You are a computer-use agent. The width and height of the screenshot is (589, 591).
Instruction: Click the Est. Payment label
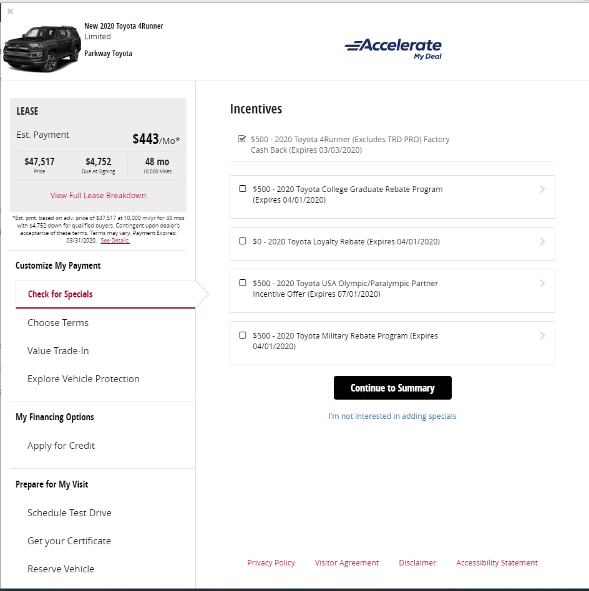click(x=42, y=135)
